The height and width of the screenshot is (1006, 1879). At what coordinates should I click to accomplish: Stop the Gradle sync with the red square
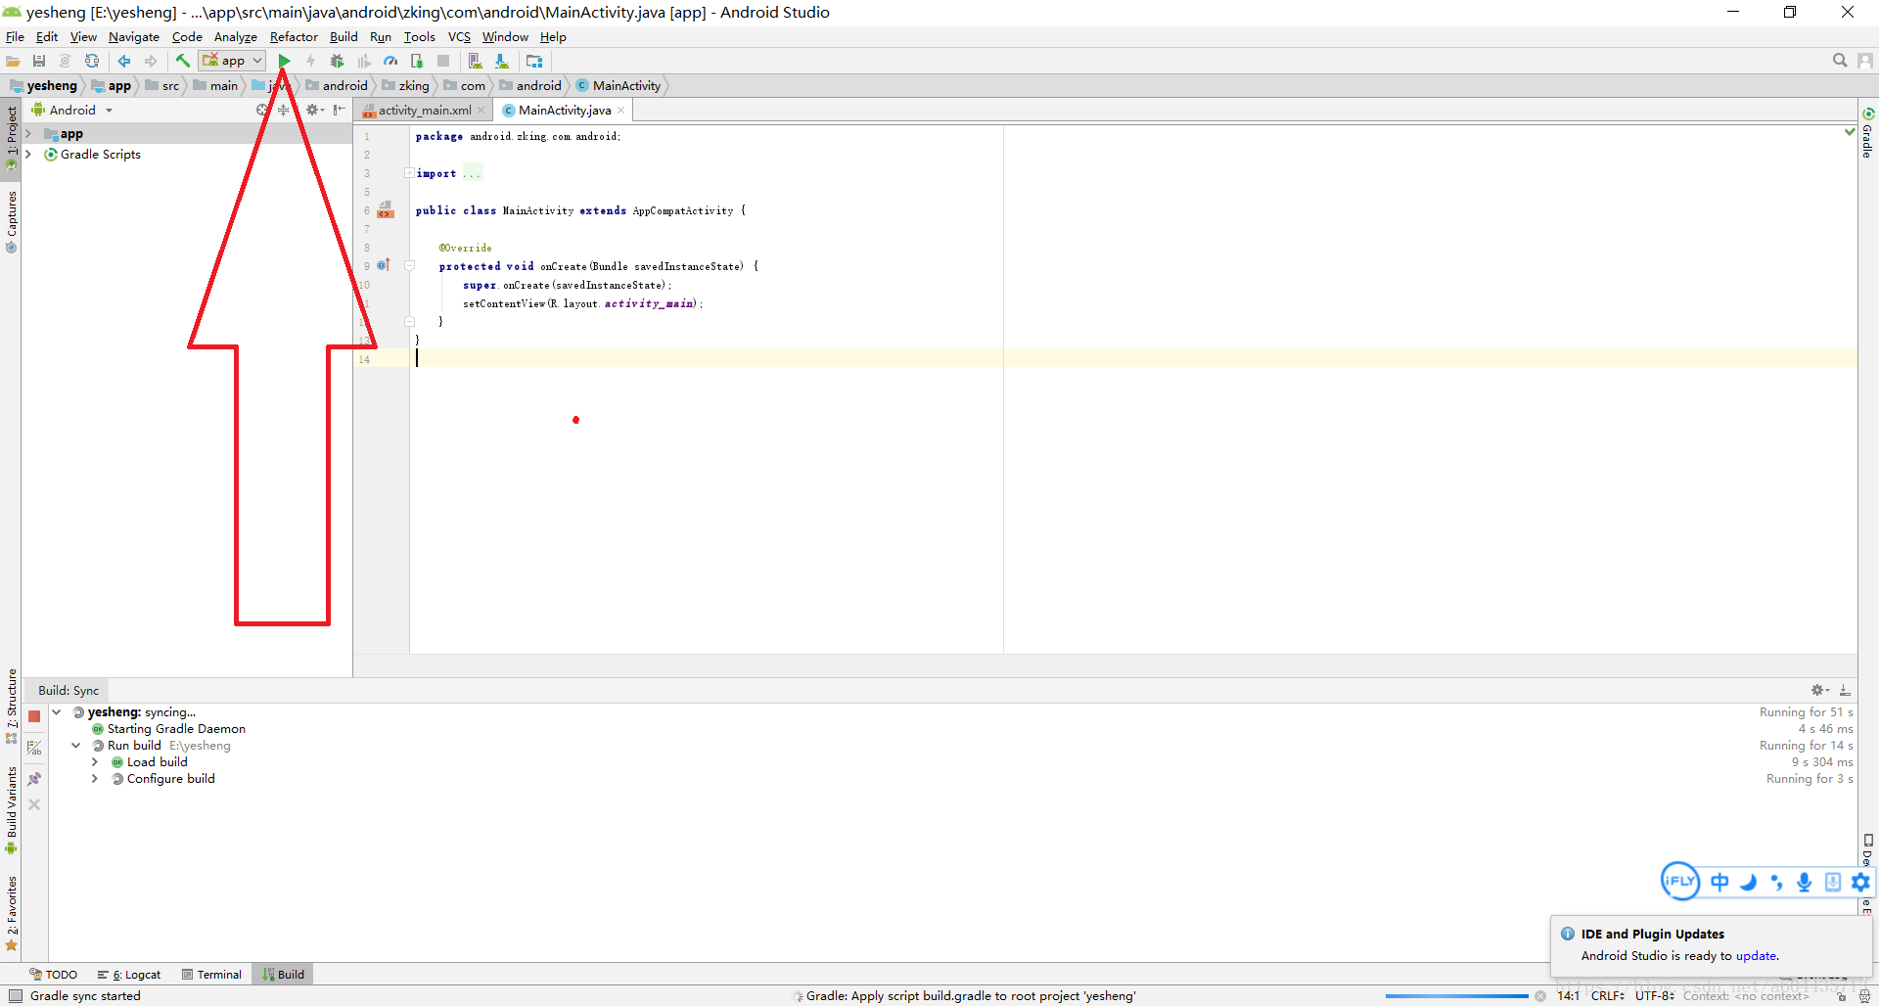click(x=34, y=716)
